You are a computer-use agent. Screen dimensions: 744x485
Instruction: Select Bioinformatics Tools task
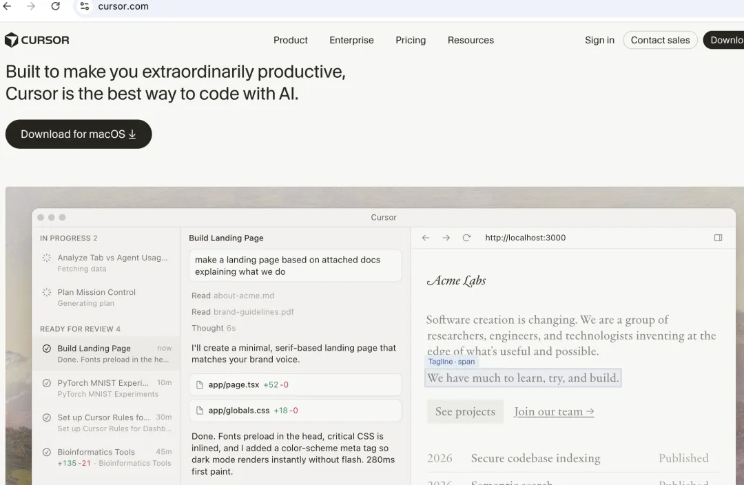(x=106, y=457)
